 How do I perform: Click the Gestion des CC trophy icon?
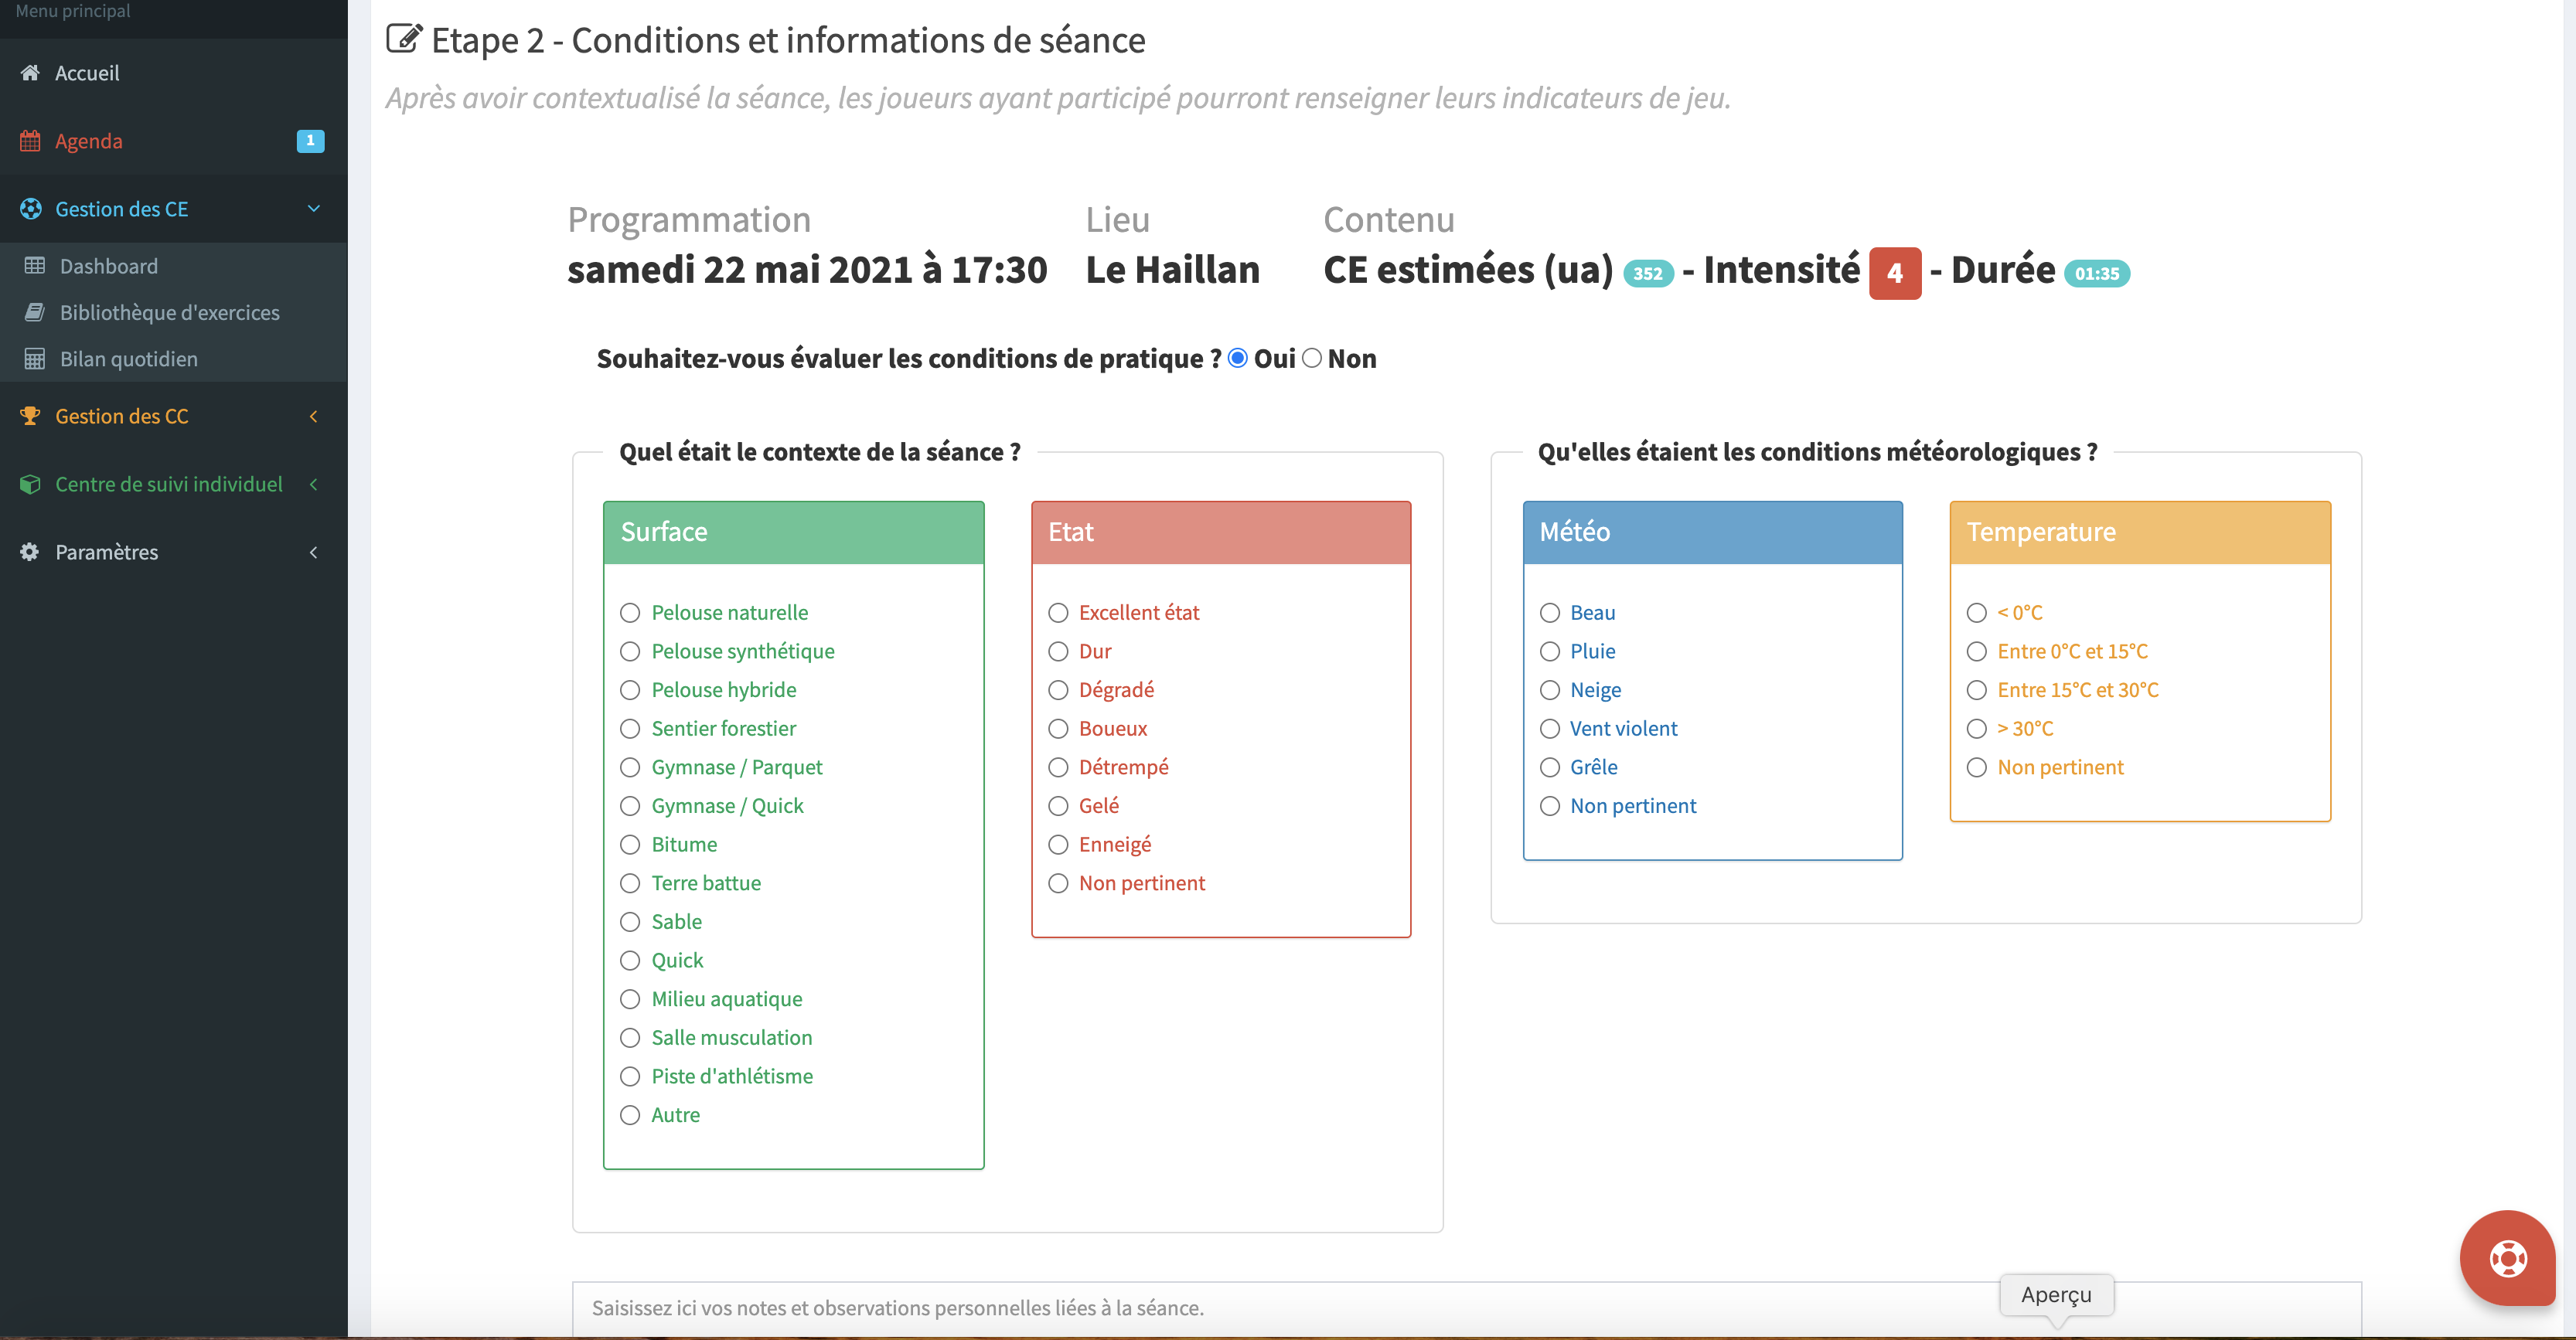pos(30,416)
